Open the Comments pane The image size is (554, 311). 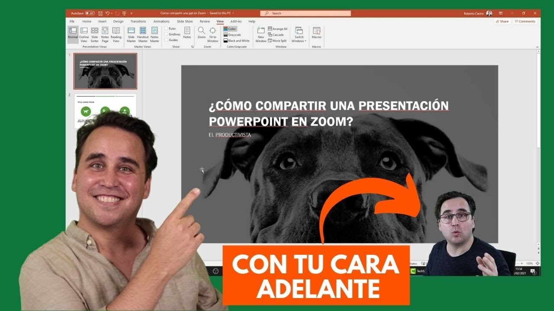(525, 21)
